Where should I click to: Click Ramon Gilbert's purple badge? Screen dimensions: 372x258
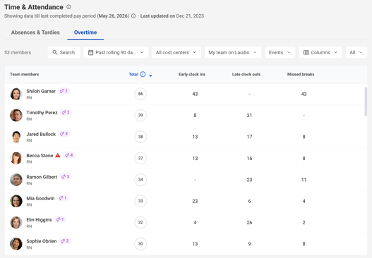click(x=66, y=177)
